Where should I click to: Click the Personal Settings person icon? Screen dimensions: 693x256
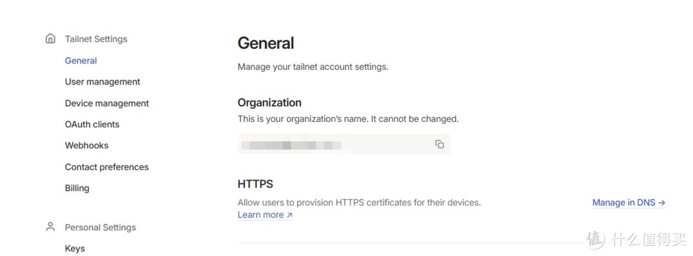[51, 227]
